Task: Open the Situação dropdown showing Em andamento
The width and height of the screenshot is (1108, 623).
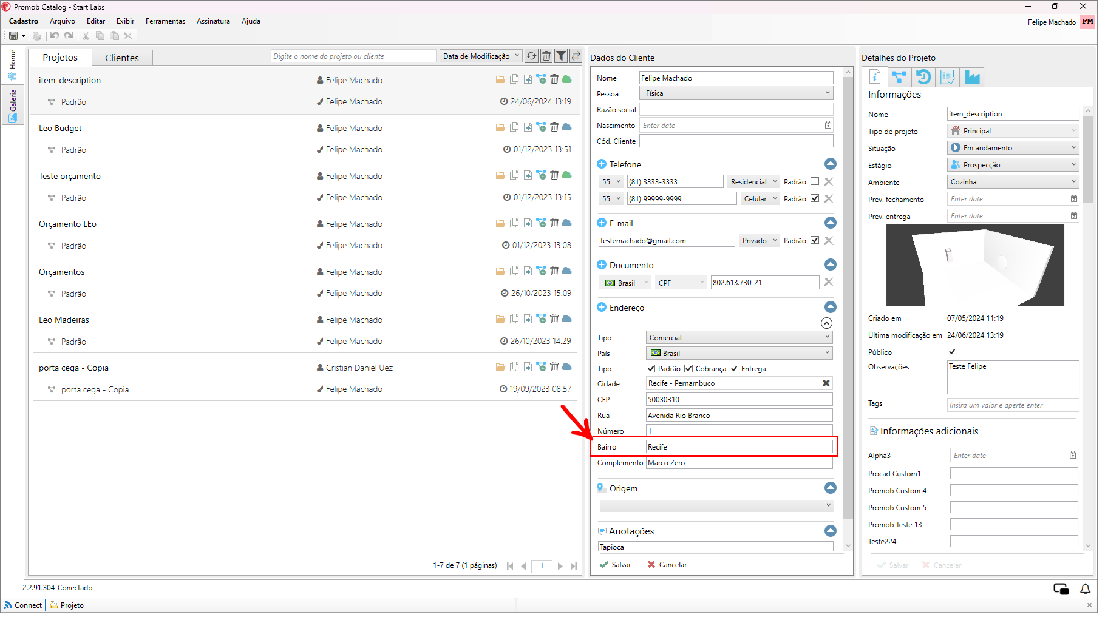Action: (1013, 148)
